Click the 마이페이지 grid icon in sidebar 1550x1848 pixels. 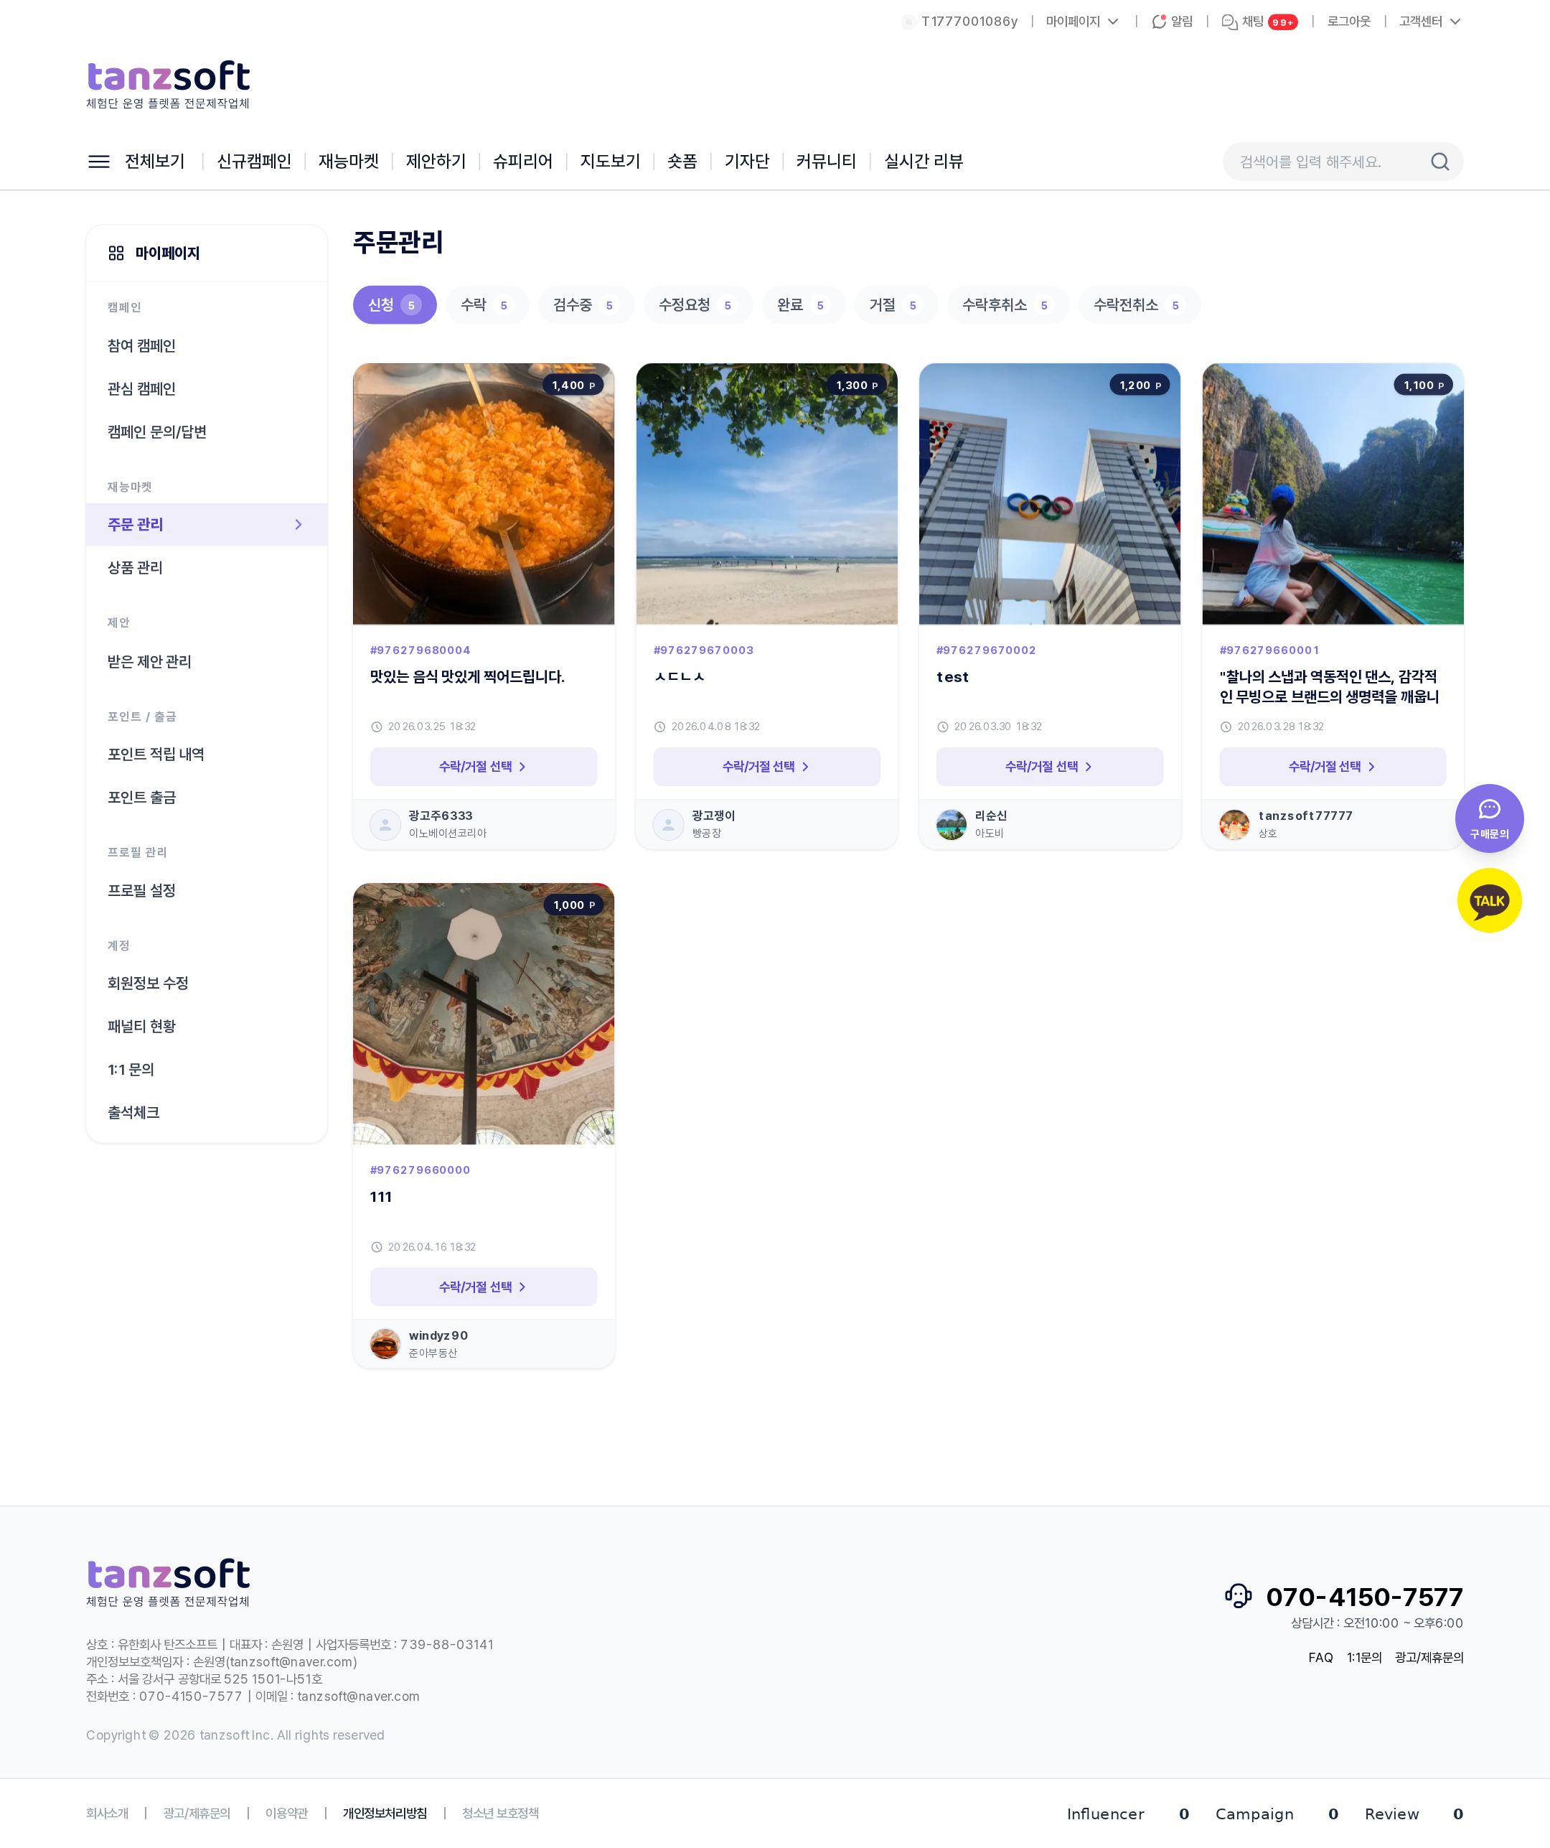[x=116, y=253]
